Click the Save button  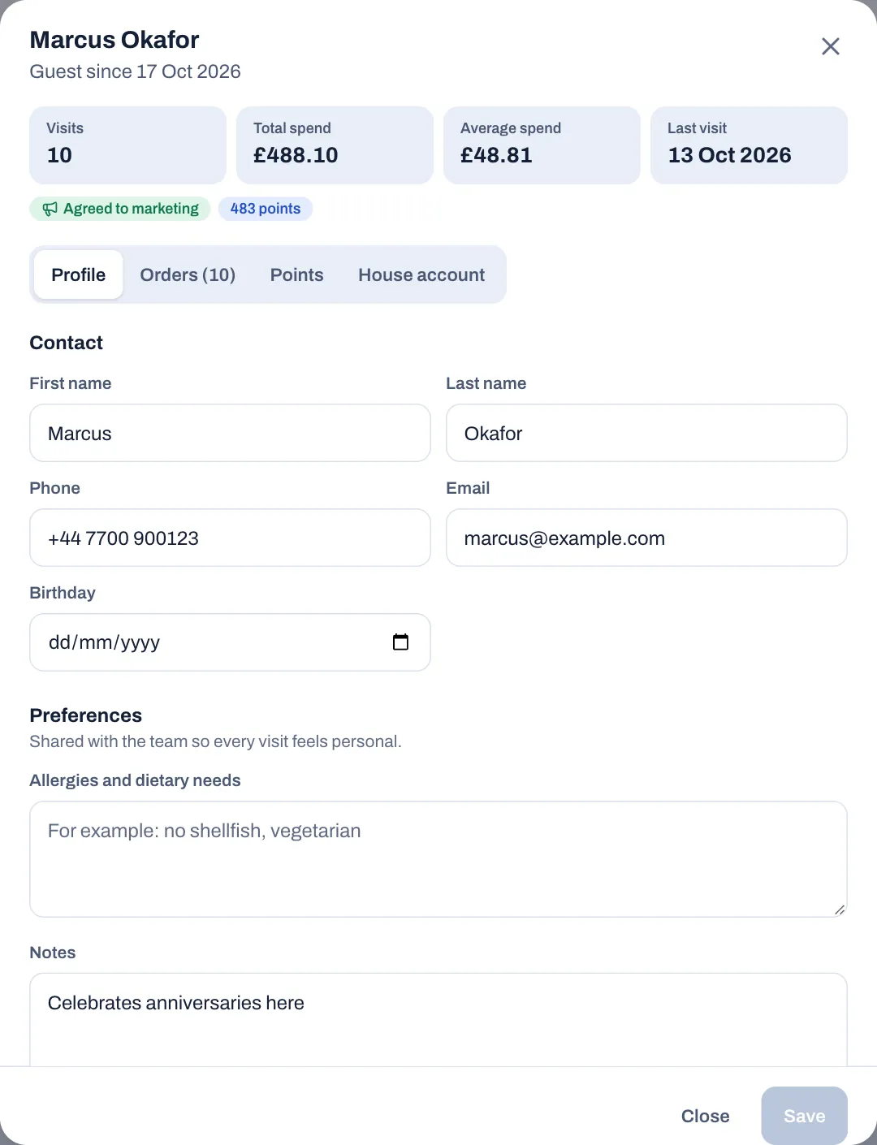[804, 1116]
